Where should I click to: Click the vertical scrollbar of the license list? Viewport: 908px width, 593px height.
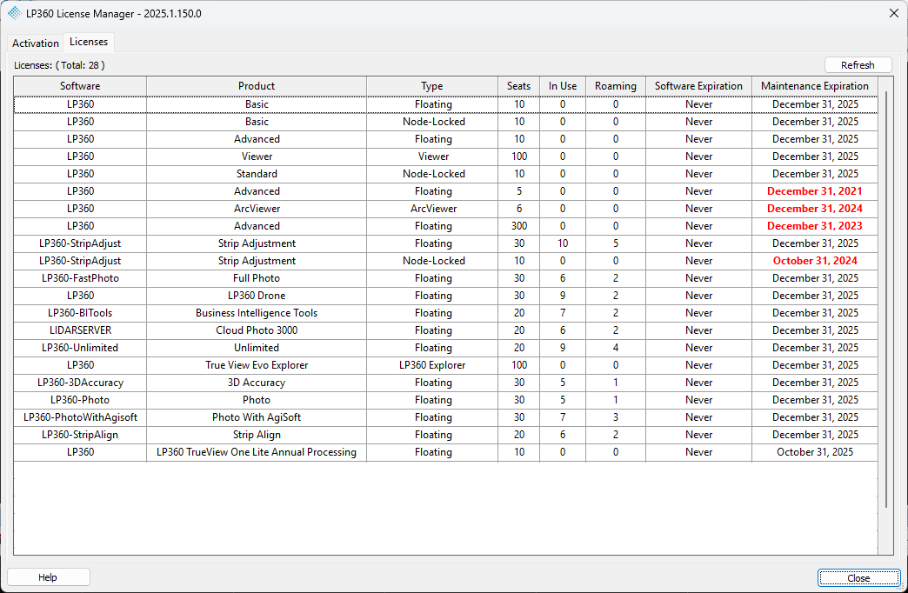pos(886,301)
